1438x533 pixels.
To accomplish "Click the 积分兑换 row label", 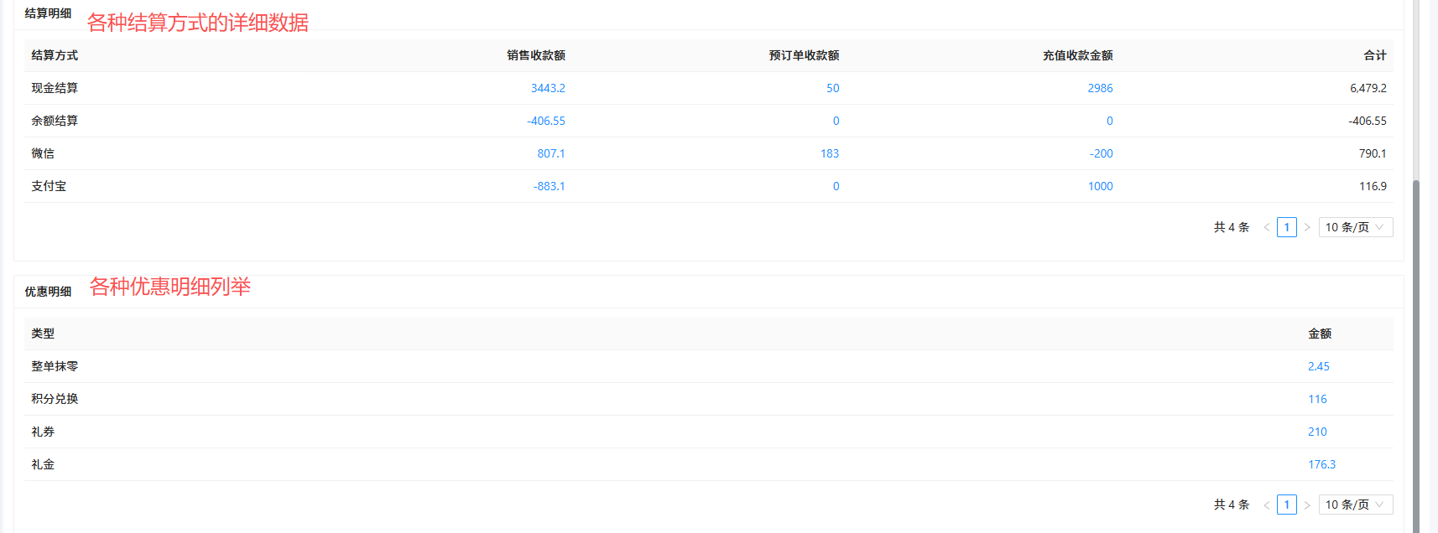I will (55, 399).
